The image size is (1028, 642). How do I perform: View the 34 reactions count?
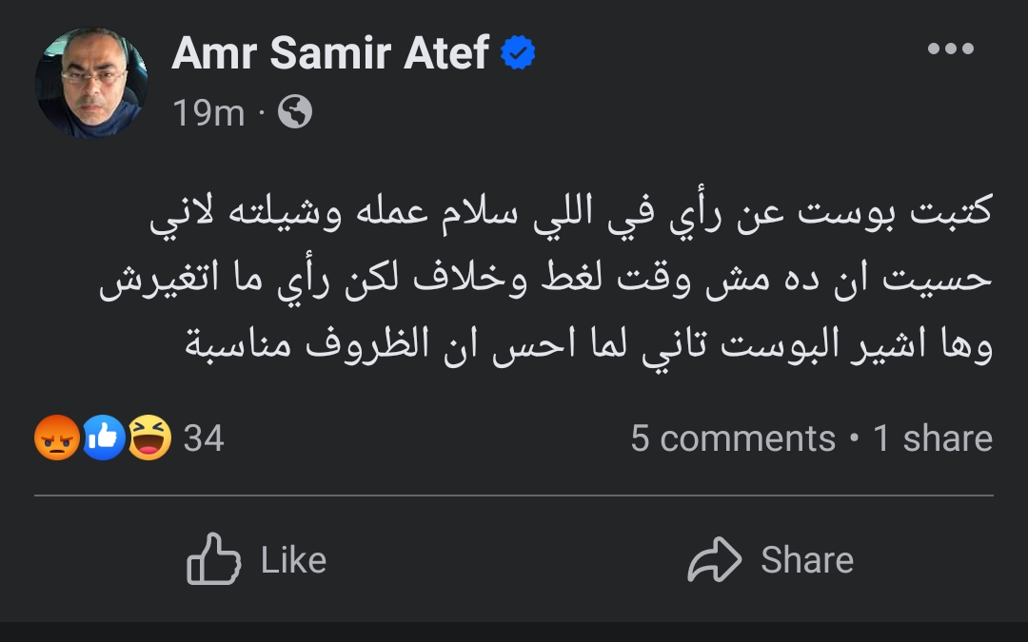(204, 438)
